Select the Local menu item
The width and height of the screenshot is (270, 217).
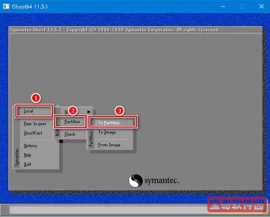(34, 111)
